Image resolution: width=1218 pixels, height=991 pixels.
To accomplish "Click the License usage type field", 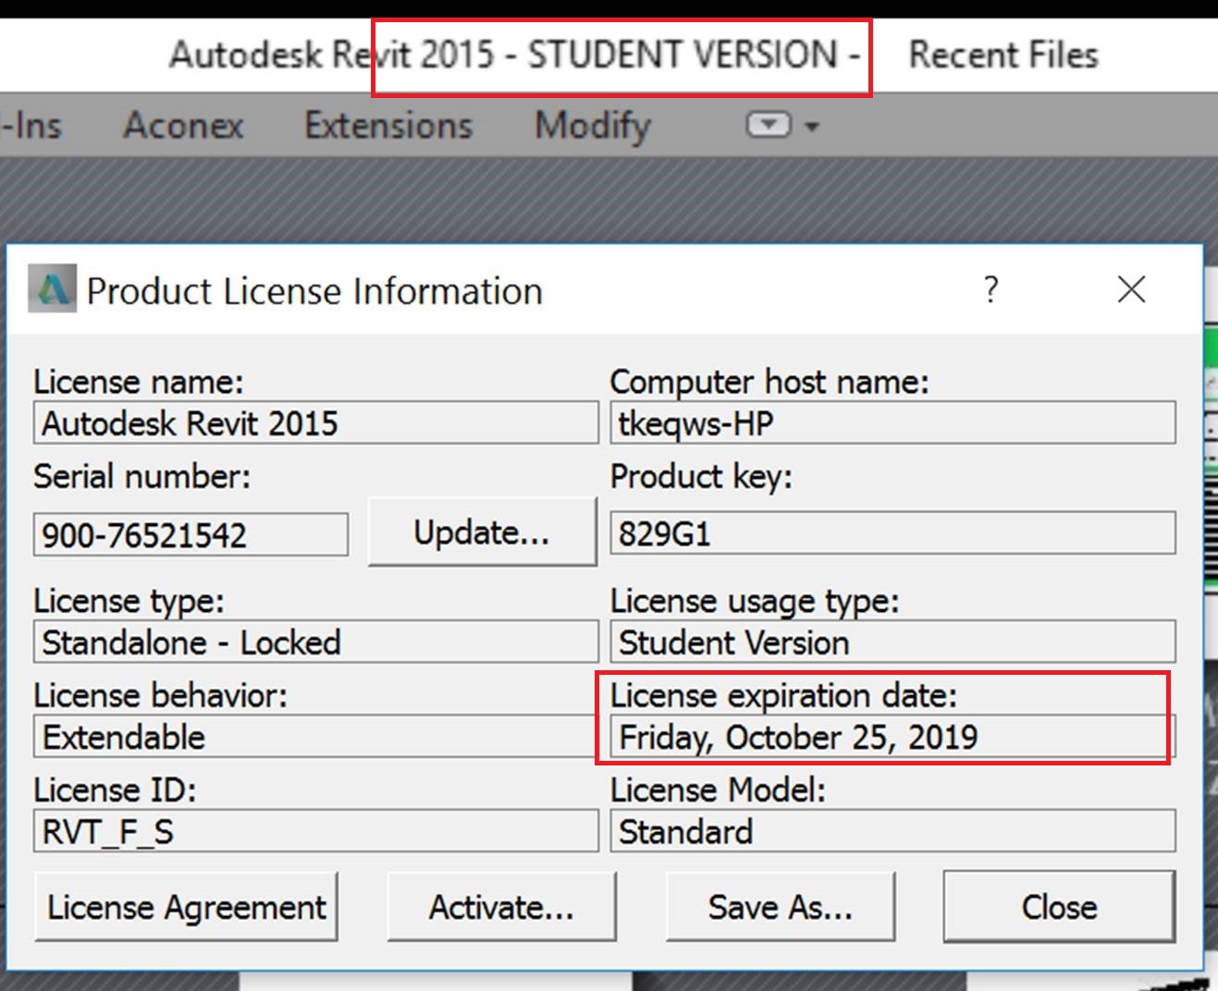I will [892, 642].
